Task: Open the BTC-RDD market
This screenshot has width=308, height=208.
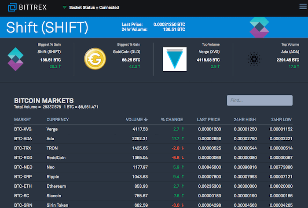Action: click(x=23, y=157)
